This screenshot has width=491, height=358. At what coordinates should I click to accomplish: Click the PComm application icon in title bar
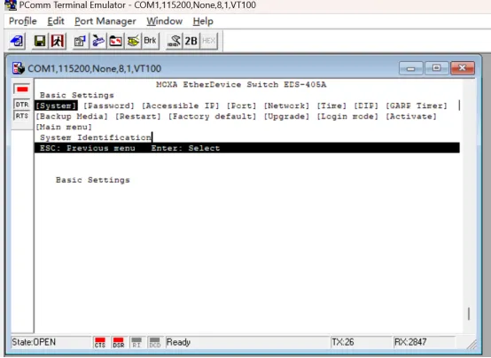pos(11,4)
